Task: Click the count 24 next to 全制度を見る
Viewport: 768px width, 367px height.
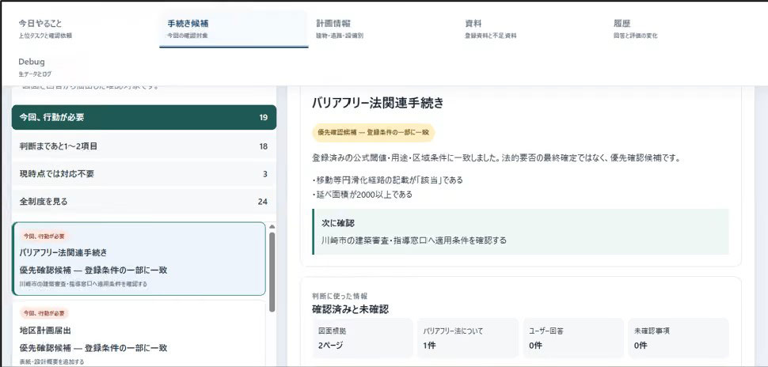Action: click(x=263, y=202)
